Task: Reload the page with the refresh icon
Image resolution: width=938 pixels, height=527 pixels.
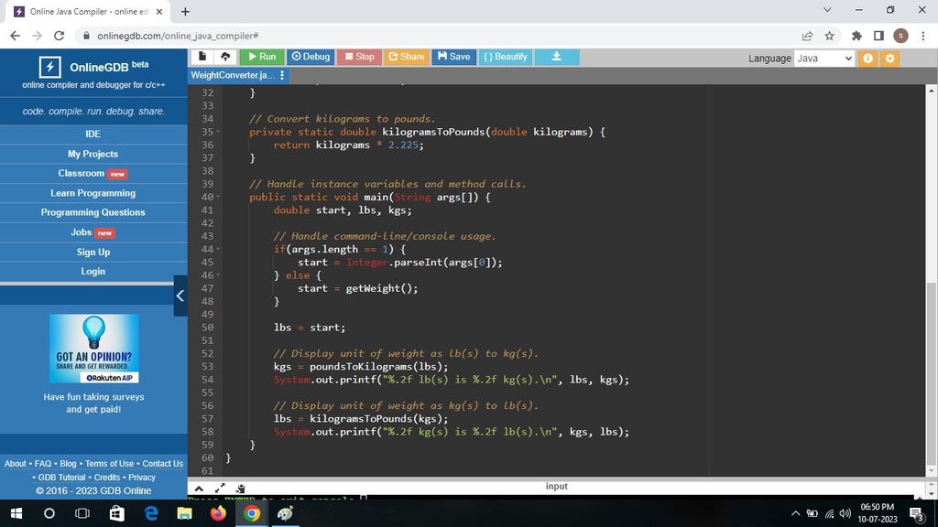Action: 59,36
